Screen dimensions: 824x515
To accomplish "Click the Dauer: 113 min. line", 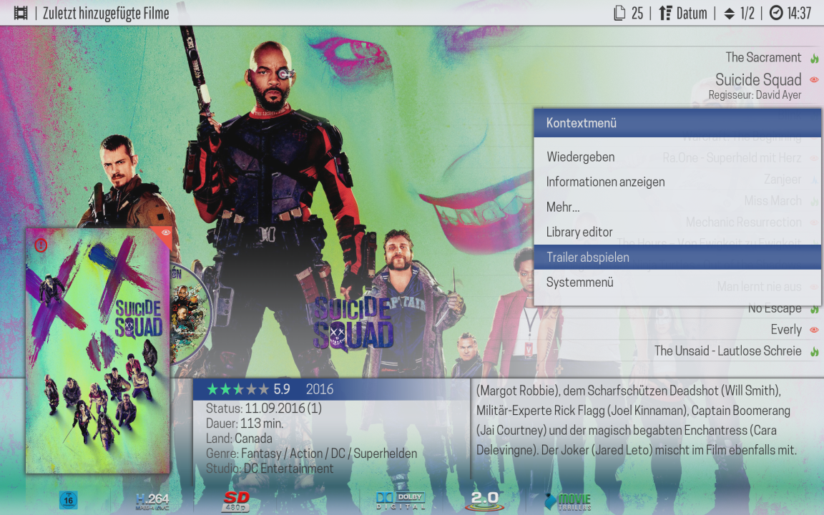I will 245,423.
